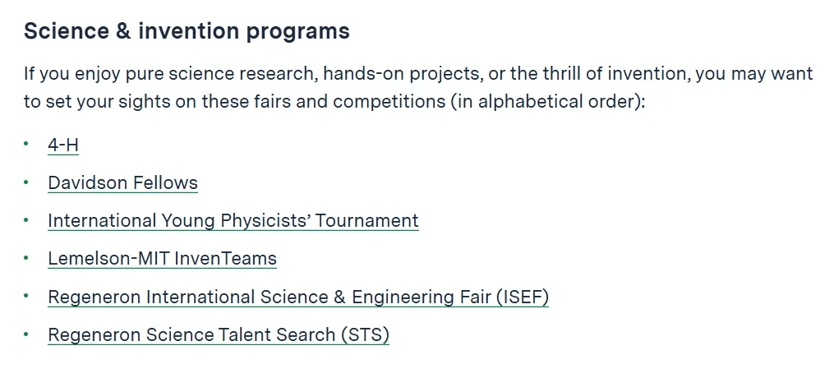Click the green bullet beside 4-H
Image resolution: width=834 pixels, height=378 pixels.
tap(26, 145)
